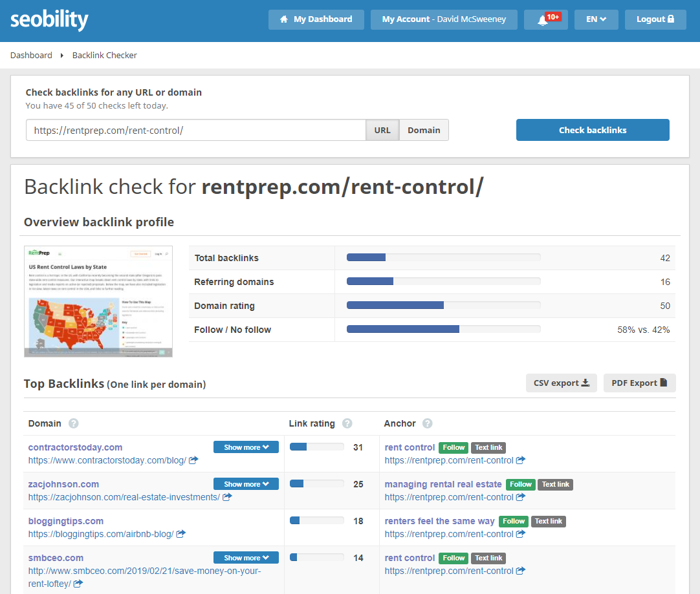Select the Domain check mode toggle

(x=424, y=130)
